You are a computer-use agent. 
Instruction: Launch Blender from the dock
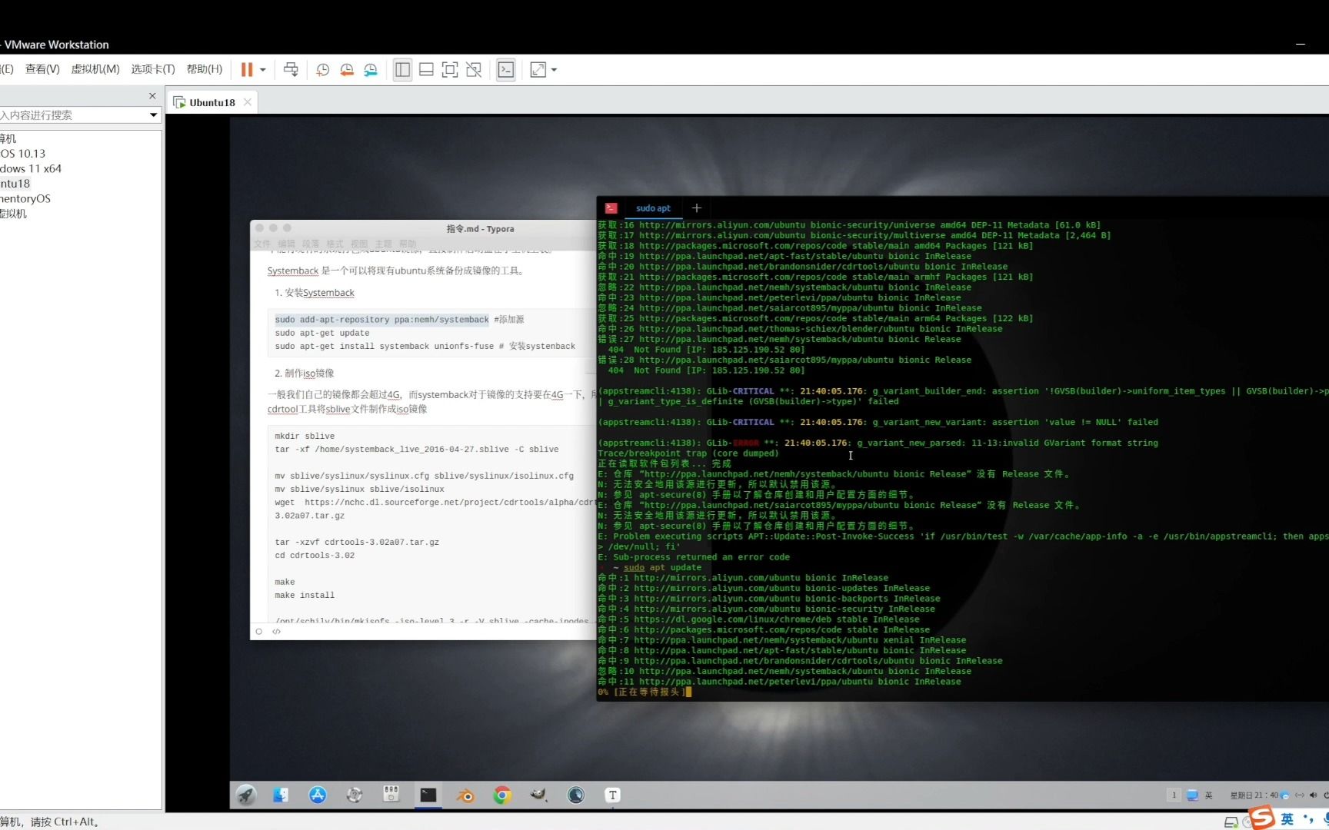[465, 795]
